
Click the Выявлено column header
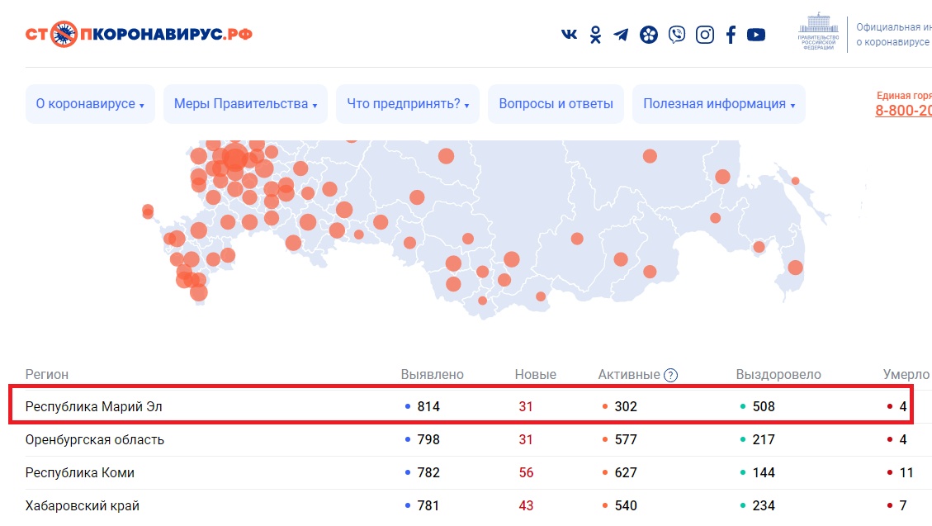[x=432, y=375]
